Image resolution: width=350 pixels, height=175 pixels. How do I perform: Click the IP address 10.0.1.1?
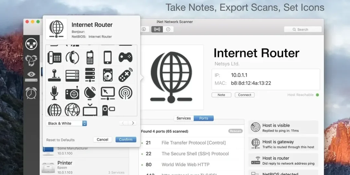[x=239, y=75]
